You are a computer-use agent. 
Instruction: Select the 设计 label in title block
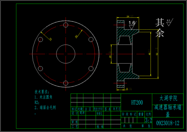click(74, 113)
